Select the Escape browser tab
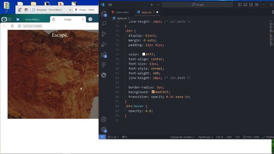This screenshot has width=274, height=154. (68, 19)
